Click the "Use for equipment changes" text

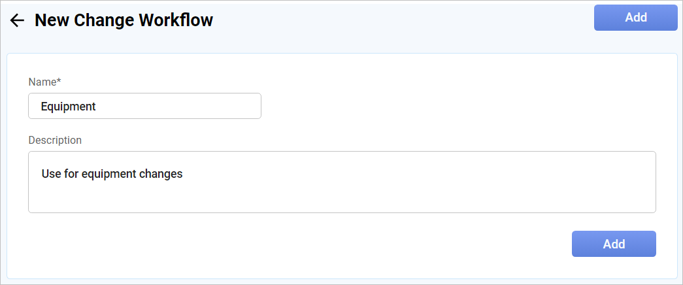pos(112,174)
